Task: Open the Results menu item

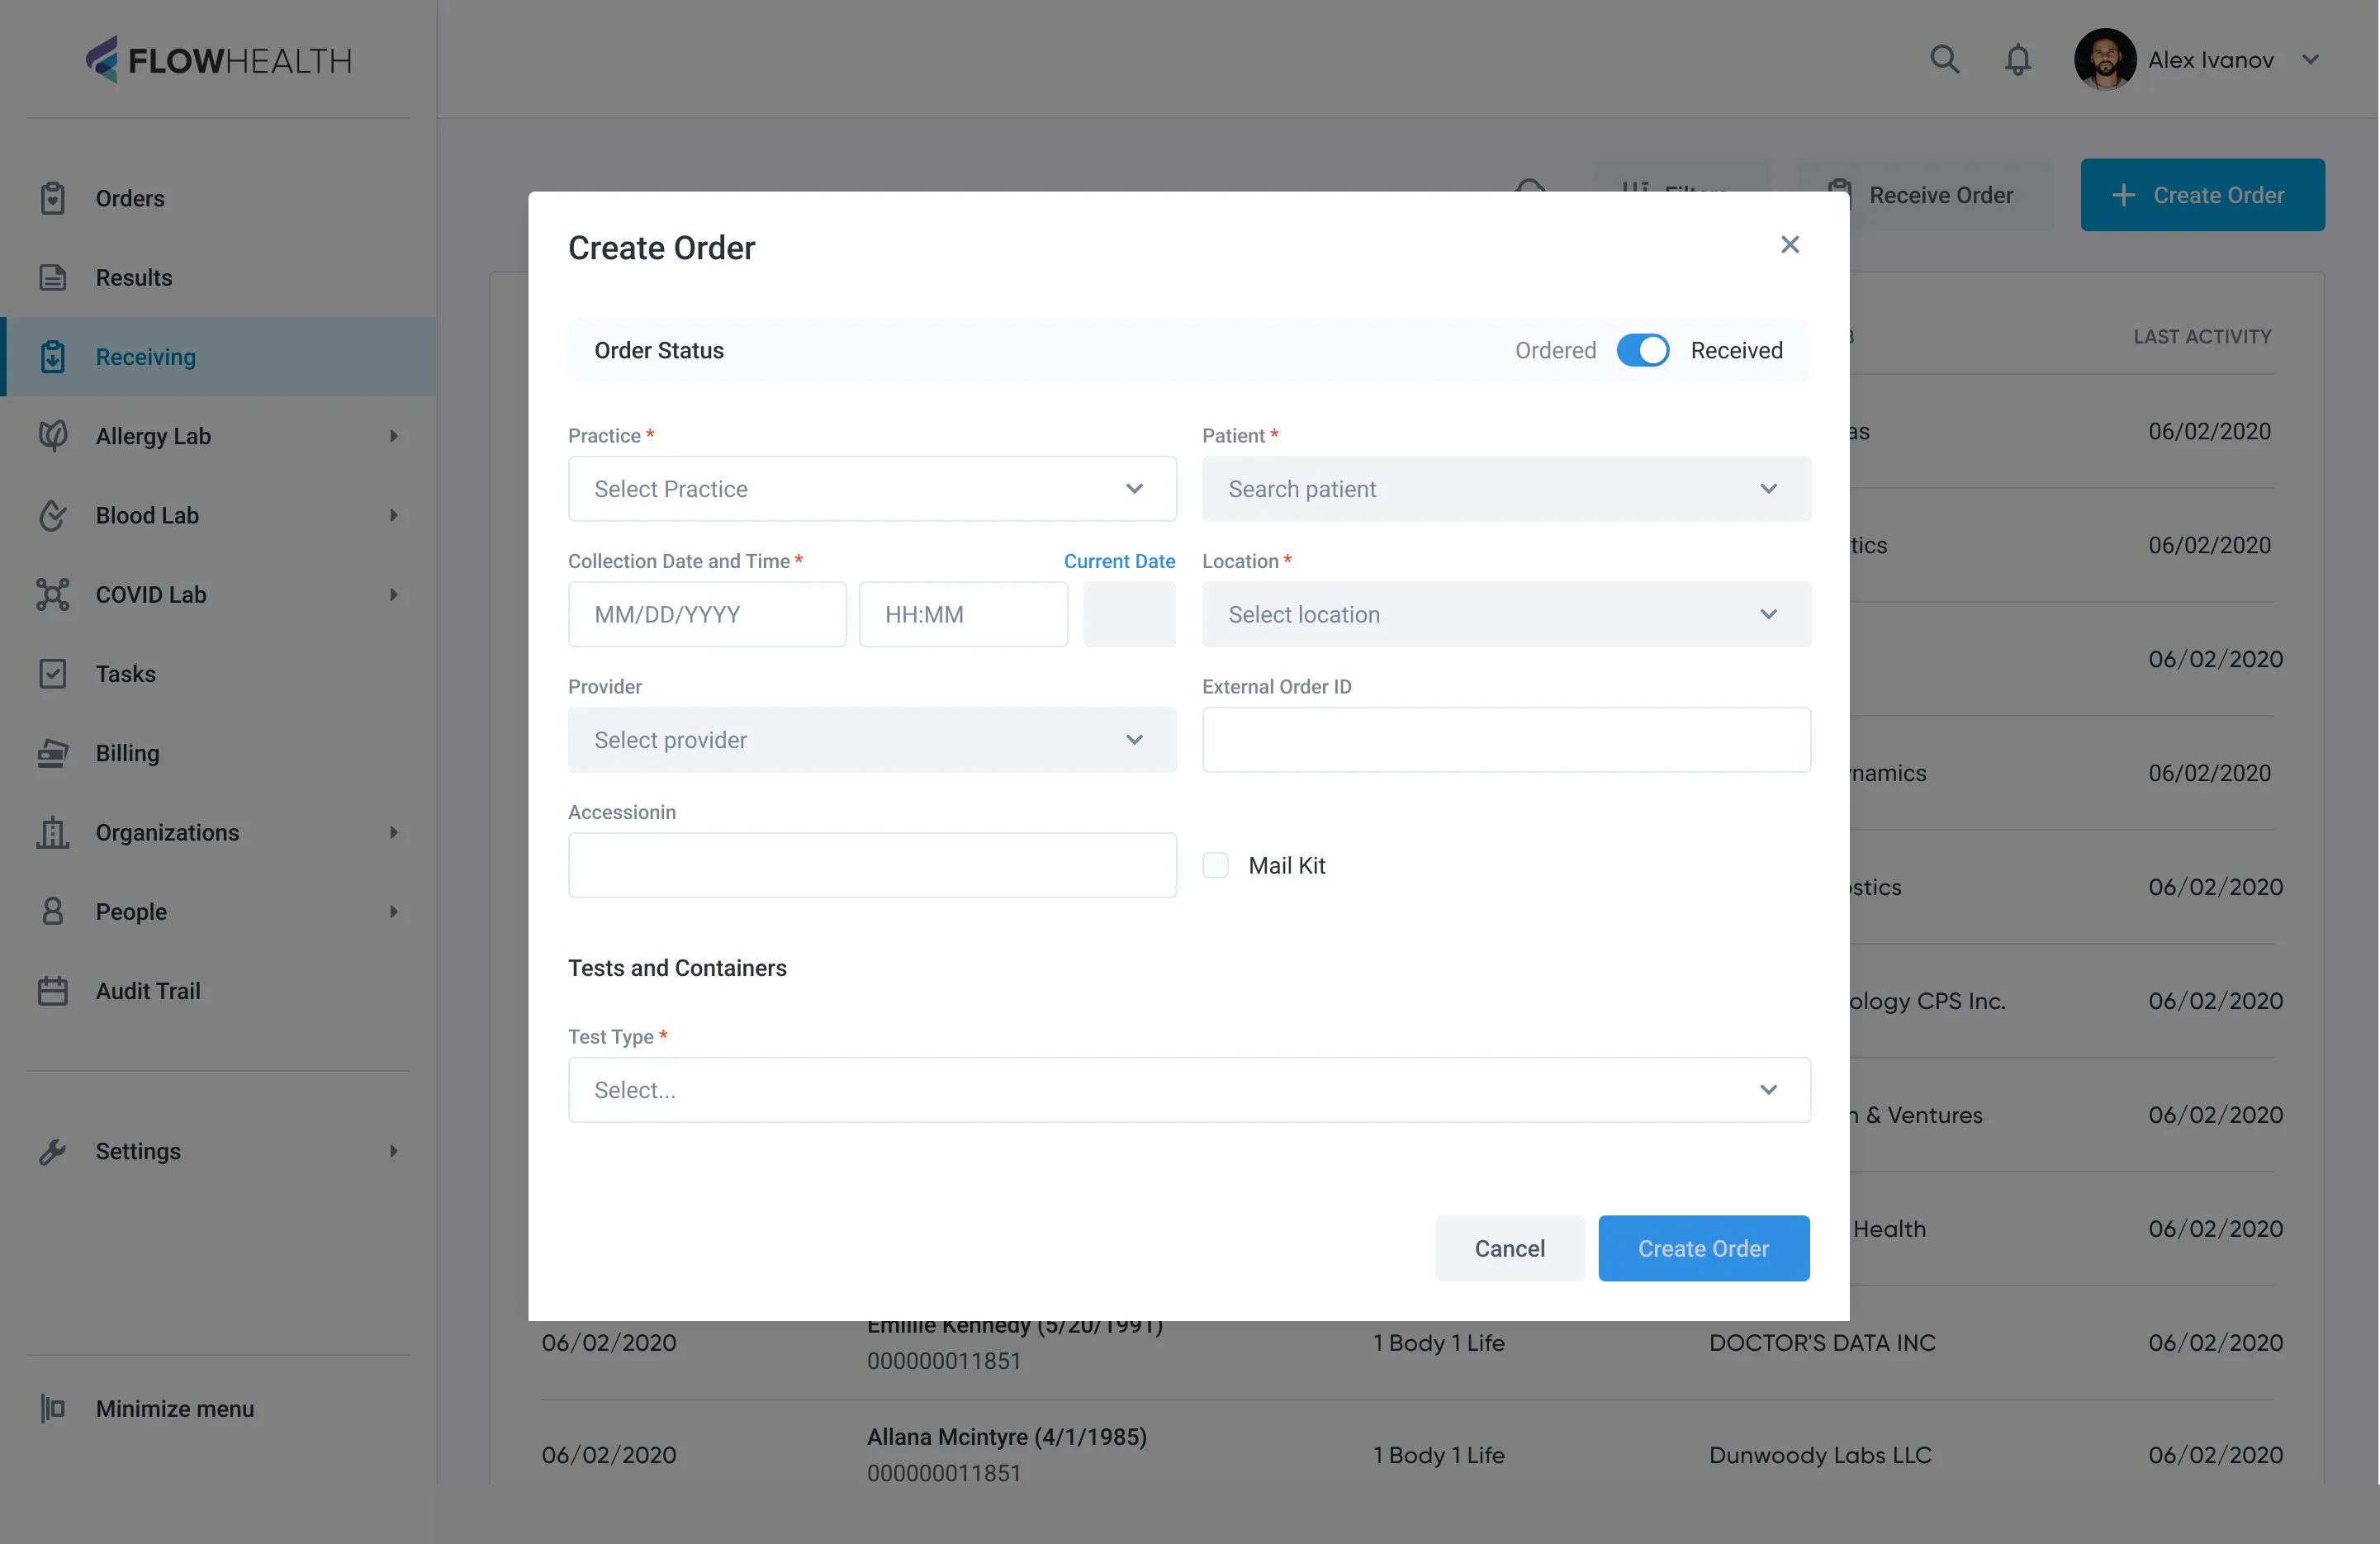Action: click(x=218, y=277)
